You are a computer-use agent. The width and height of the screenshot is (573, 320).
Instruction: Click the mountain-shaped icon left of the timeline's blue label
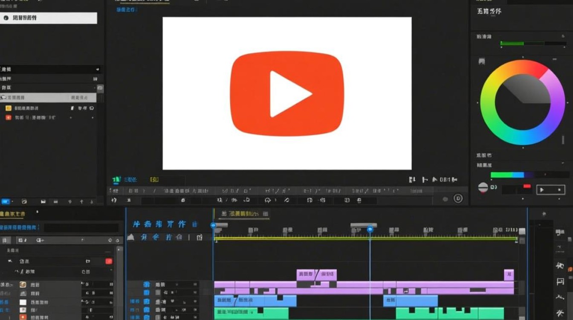tap(130, 237)
